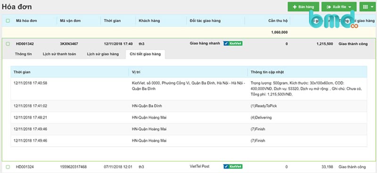The height and width of the screenshot is (173, 377).
Task: Click the VietTel Post partner text
Action: [x=199, y=166]
